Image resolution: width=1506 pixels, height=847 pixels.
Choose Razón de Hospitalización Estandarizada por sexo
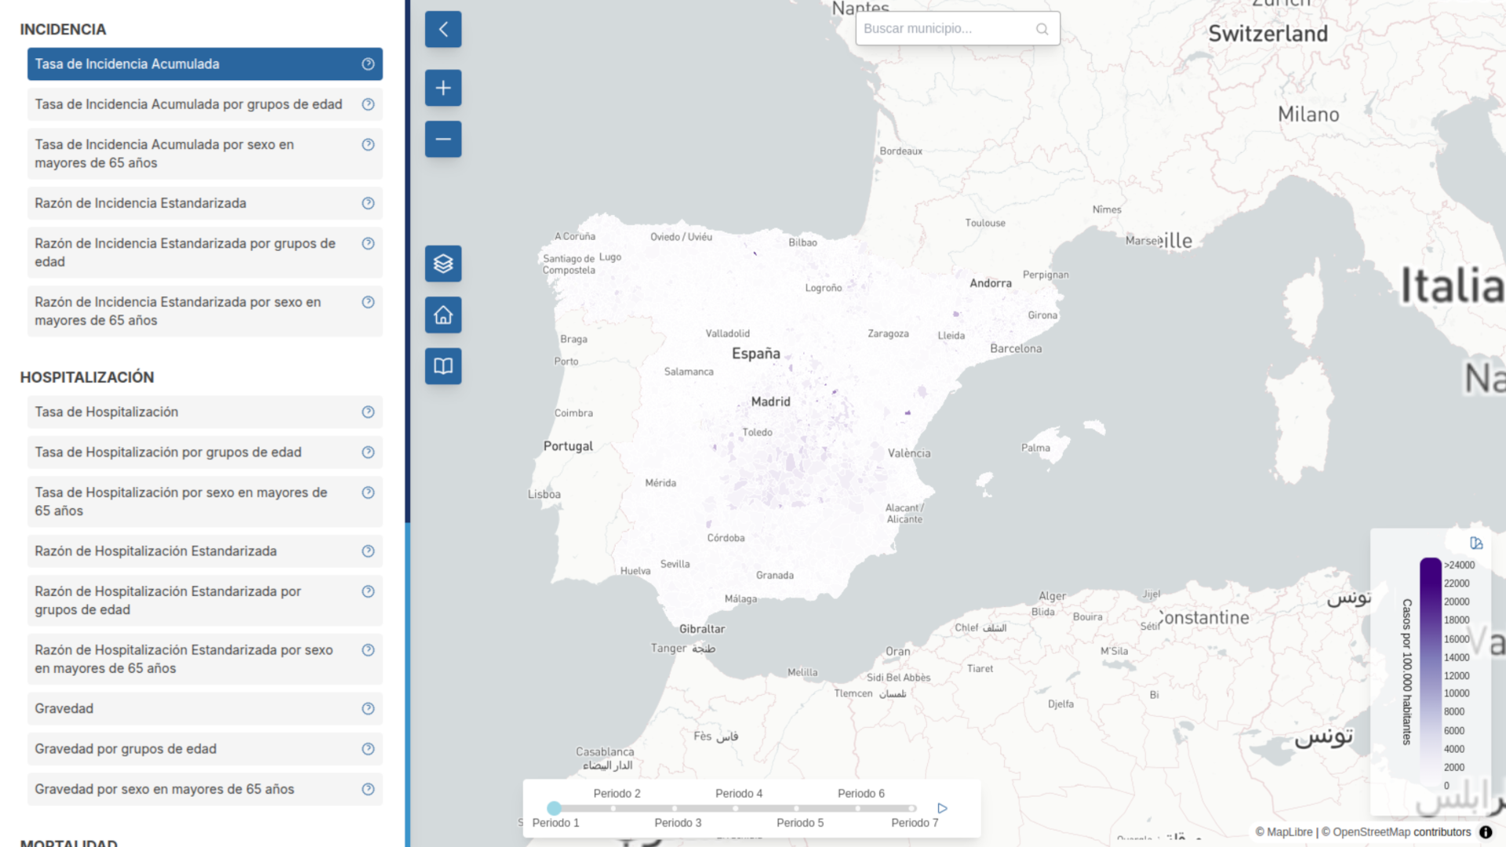coord(205,660)
